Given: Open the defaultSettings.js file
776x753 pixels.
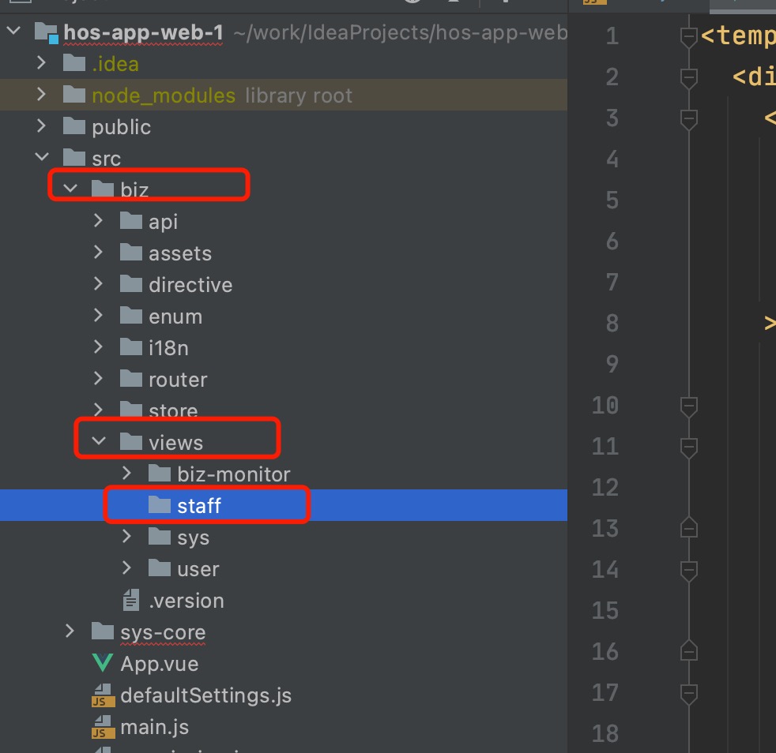Looking at the screenshot, I should pos(205,696).
